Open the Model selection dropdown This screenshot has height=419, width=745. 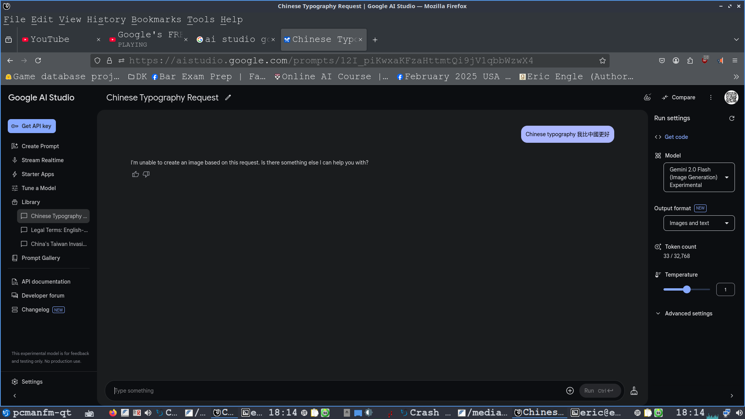[699, 177]
